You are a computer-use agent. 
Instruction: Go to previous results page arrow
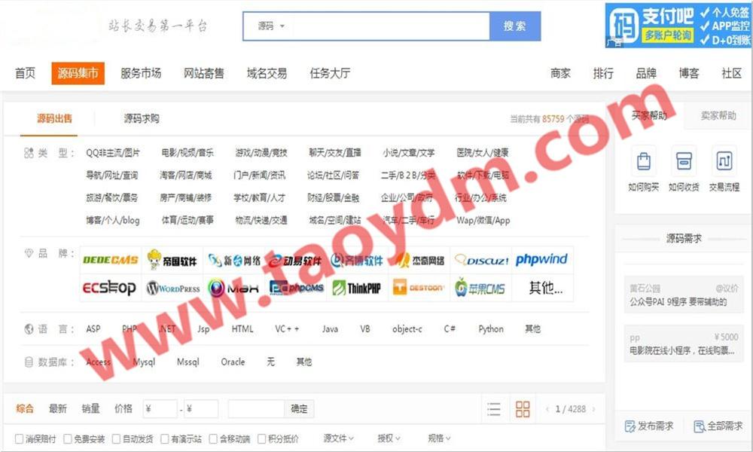pos(547,409)
